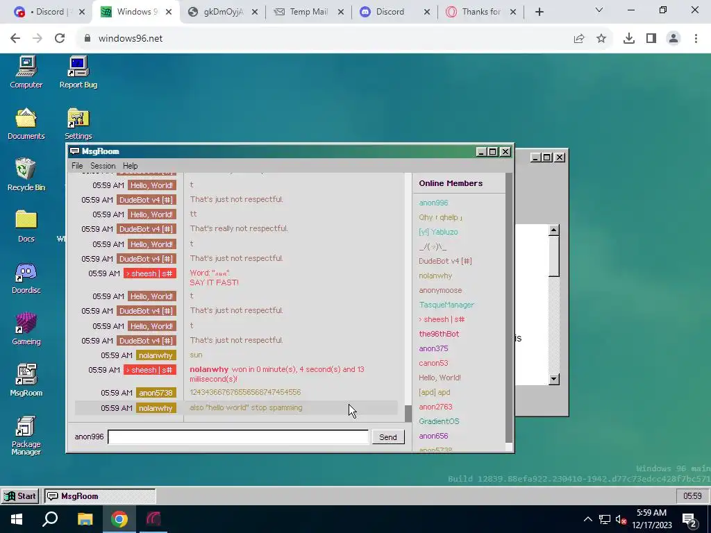Select online member anon656
This screenshot has height=533, width=711.
(433, 436)
